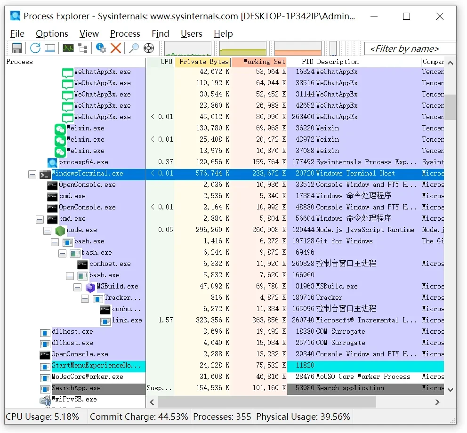Viewport: 467px width, 433px height.
Task: Click the WindowsTerminal.exe terminal icon
Action: coord(45,175)
